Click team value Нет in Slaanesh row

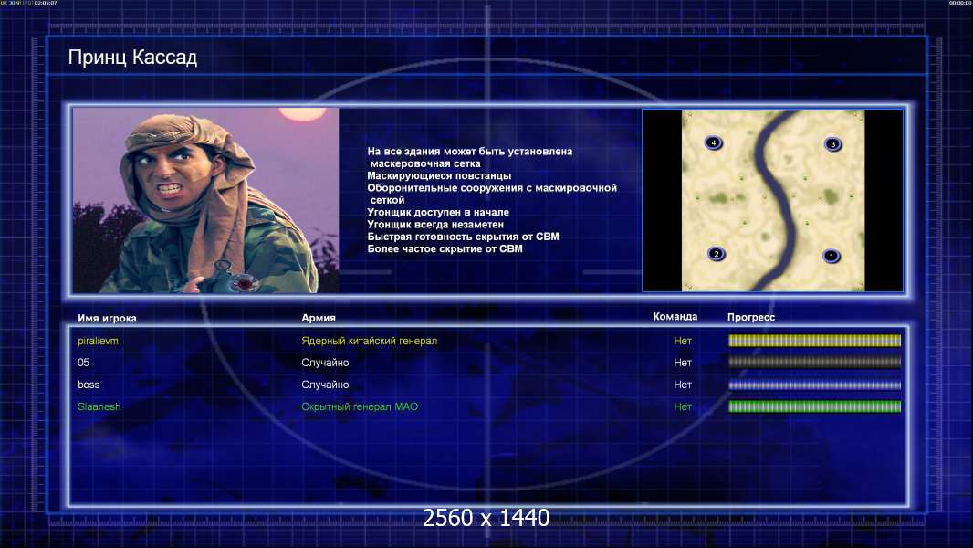tap(683, 406)
